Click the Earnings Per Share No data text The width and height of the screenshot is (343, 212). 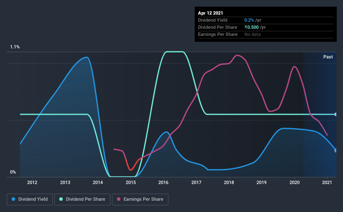(x=252, y=34)
